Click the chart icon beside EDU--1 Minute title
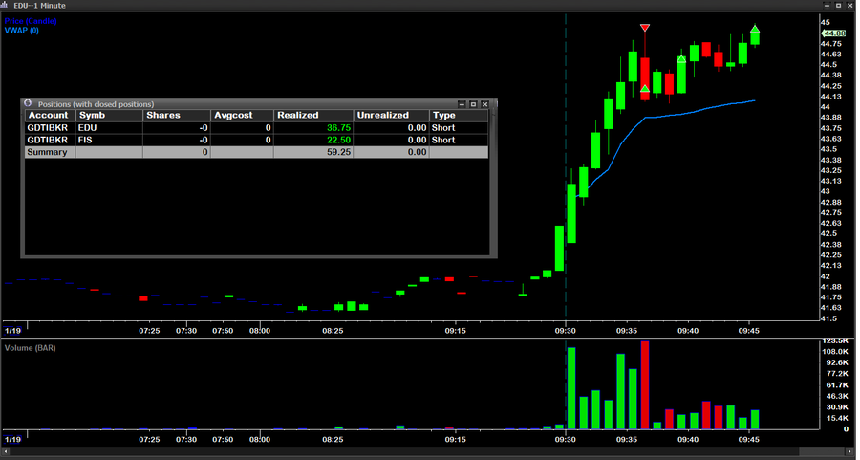860x460 pixels. (x=5, y=5)
